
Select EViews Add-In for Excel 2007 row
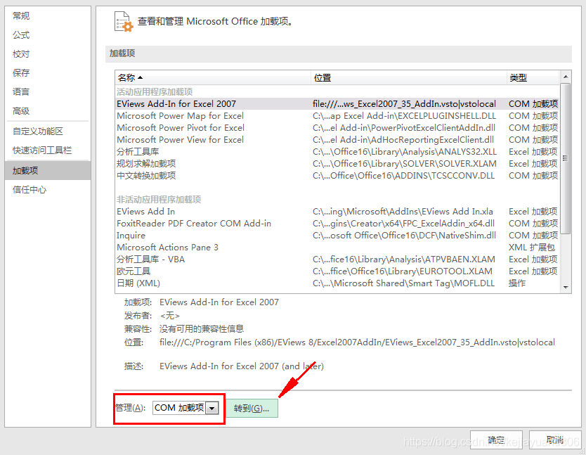tap(337, 103)
